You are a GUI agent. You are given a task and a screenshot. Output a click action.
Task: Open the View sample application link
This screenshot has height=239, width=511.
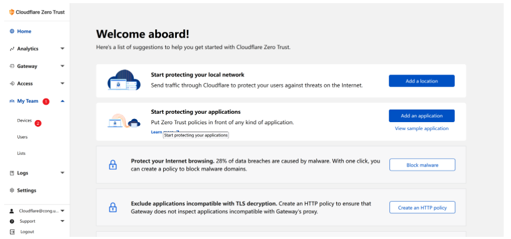pos(421,128)
